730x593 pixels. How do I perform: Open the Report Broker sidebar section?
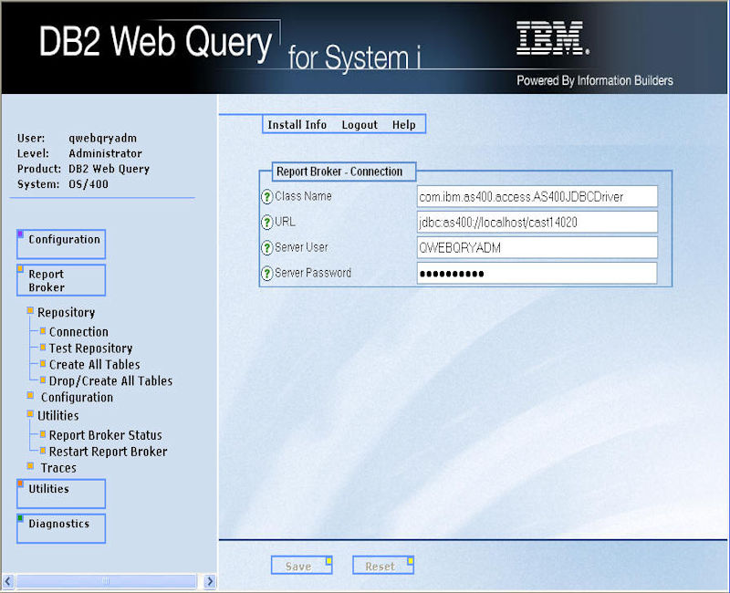pyautogui.click(x=61, y=280)
